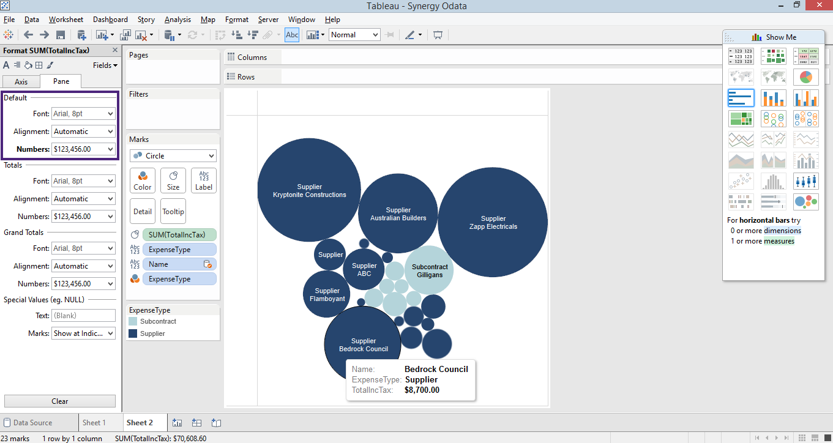The image size is (833, 443).
Task: Choose the heat map chart in Show Me
Action: coord(773,56)
